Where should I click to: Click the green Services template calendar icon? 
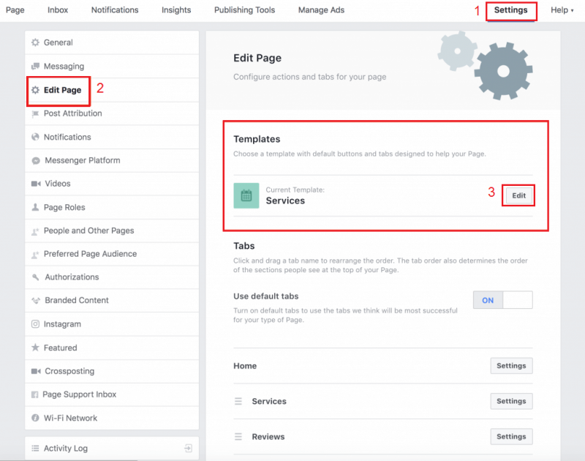click(x=246, y=195)
